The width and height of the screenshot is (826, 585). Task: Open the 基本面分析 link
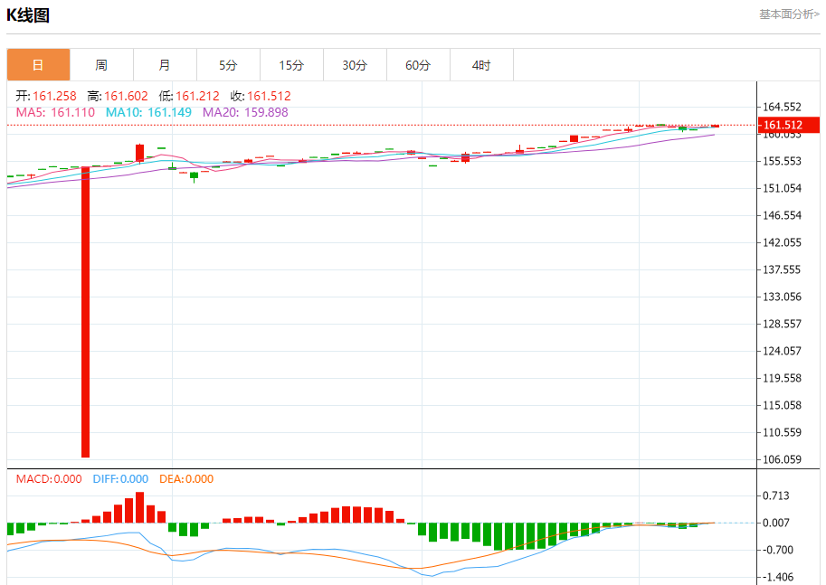789,14
